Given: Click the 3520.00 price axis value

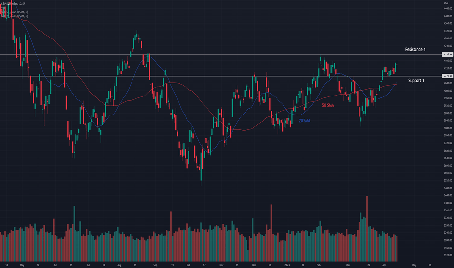Looking at the screenshot, I should [448, 180].
